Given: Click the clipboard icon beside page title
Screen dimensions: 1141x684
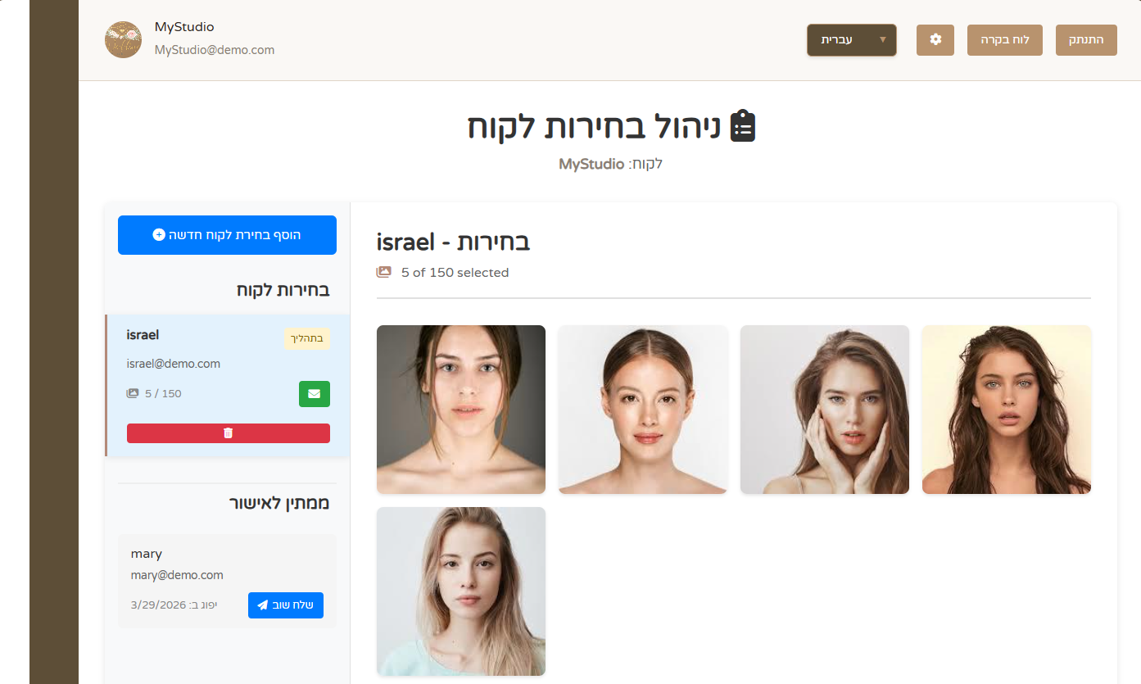Looking at the screenshot, I should pyautogui.click(x=743, y=126).
